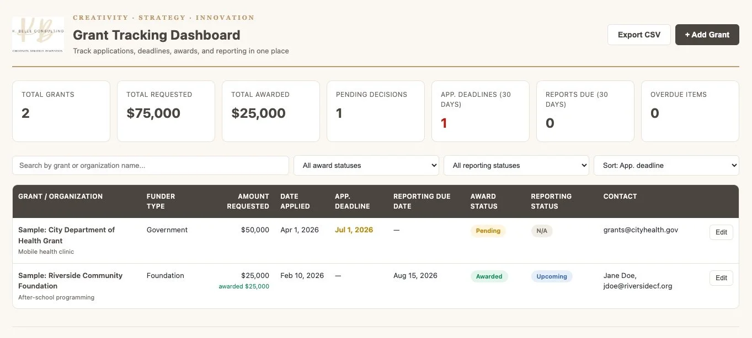Viewport: 752px width, 338px height.
Task: Click the Pending award status badge
Action: (x=488, y=231)
